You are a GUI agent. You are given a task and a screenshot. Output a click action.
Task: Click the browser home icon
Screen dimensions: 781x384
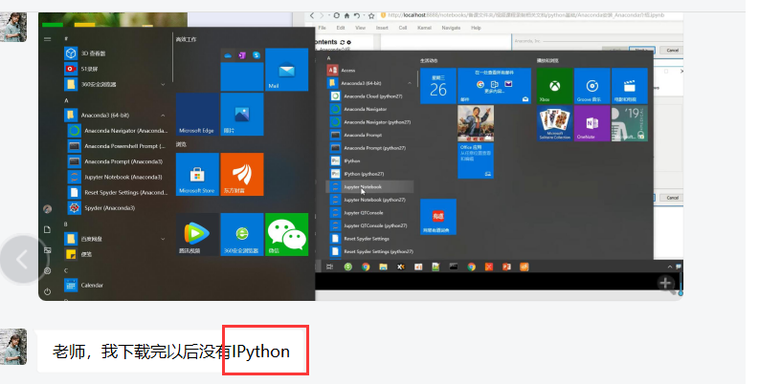point(346,15)
